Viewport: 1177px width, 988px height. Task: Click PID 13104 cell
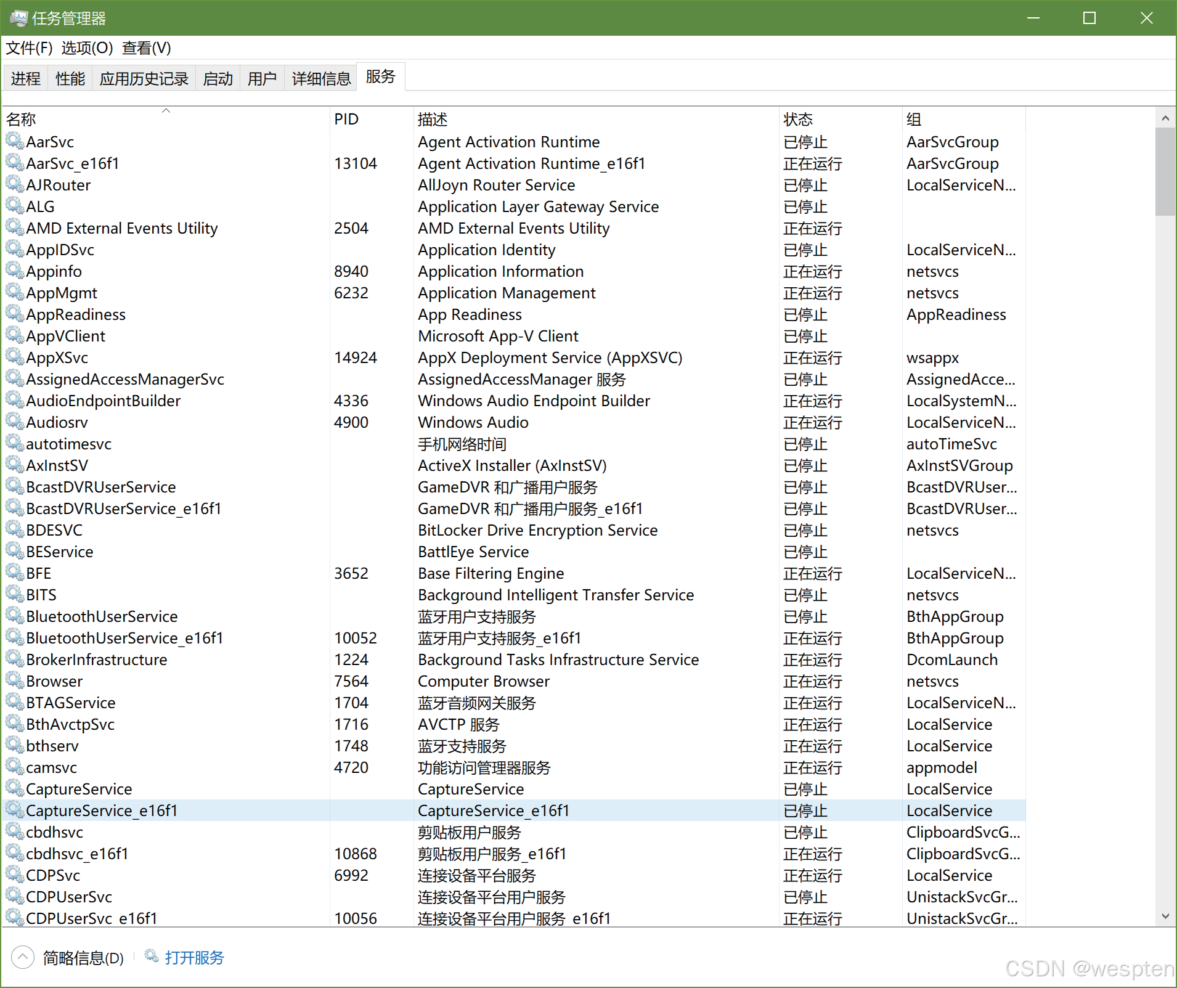click(x=356, y=163)
